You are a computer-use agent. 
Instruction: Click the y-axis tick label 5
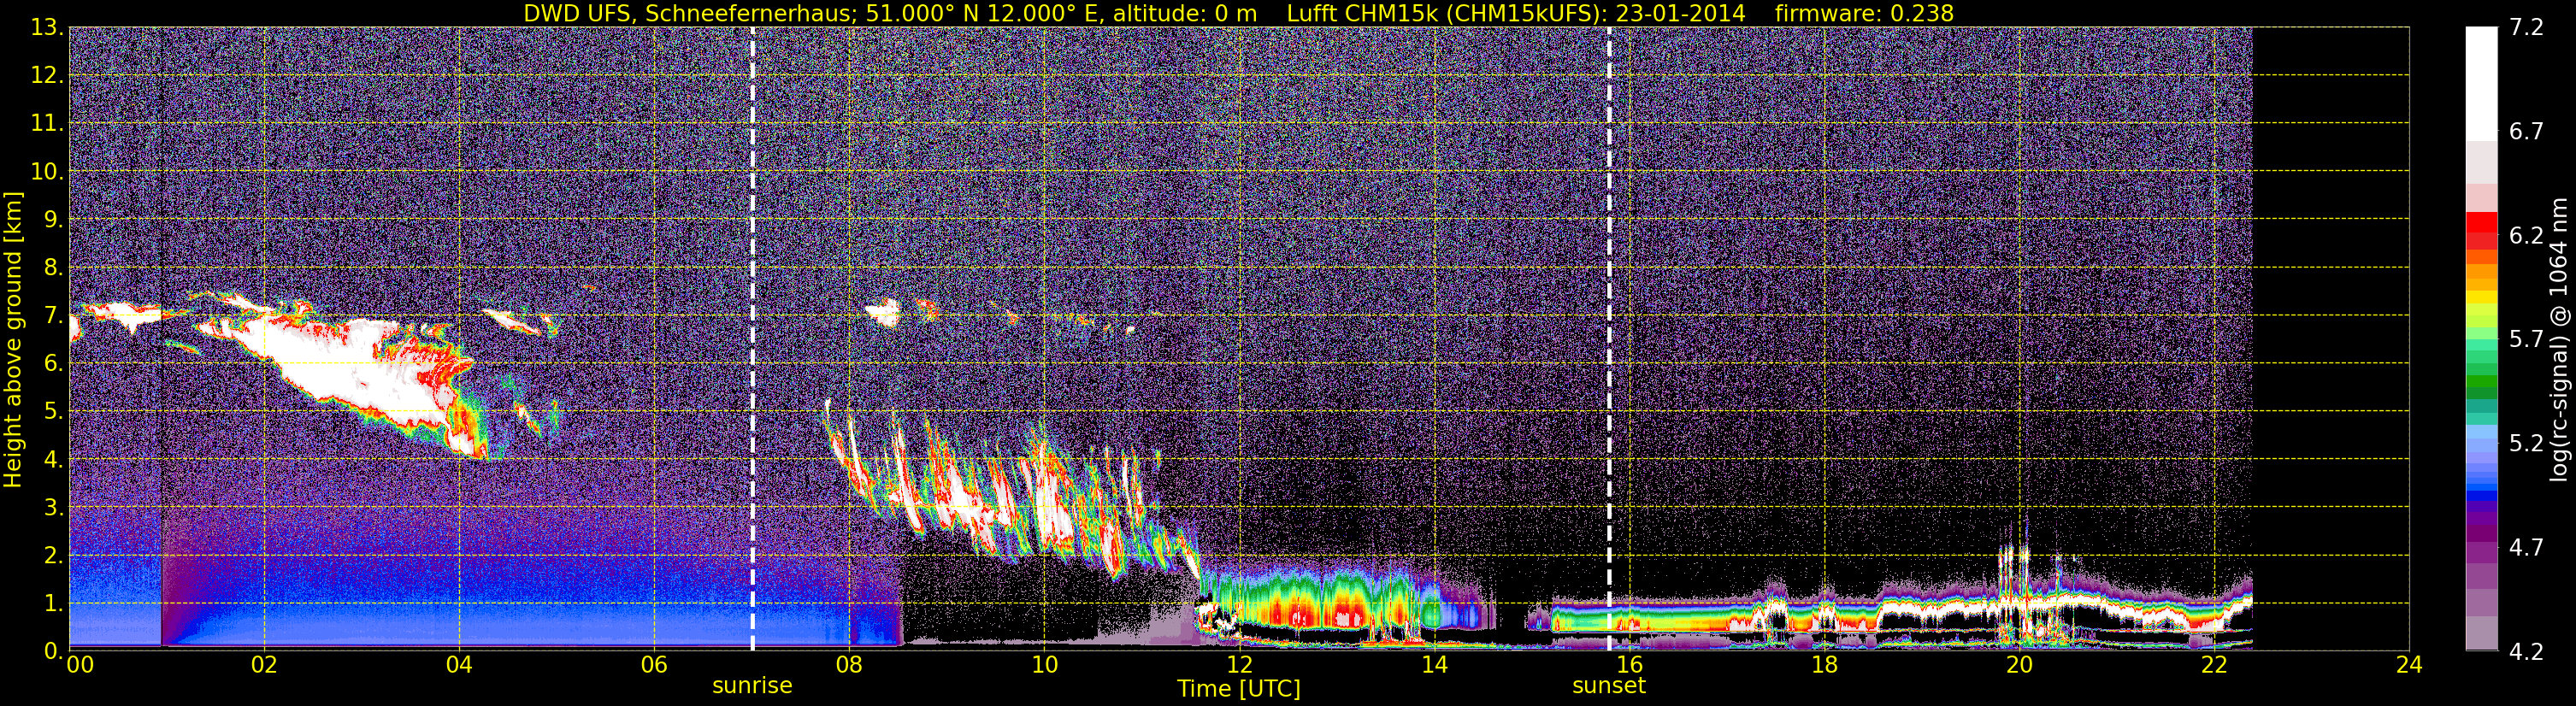pyautogui.click(x=52, y=411)
